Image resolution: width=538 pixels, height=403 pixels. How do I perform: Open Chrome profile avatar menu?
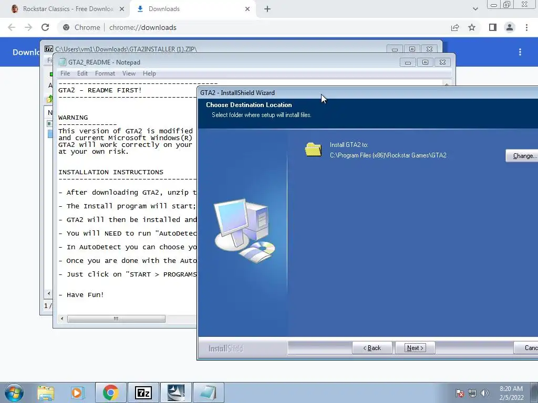coord(510,27)
